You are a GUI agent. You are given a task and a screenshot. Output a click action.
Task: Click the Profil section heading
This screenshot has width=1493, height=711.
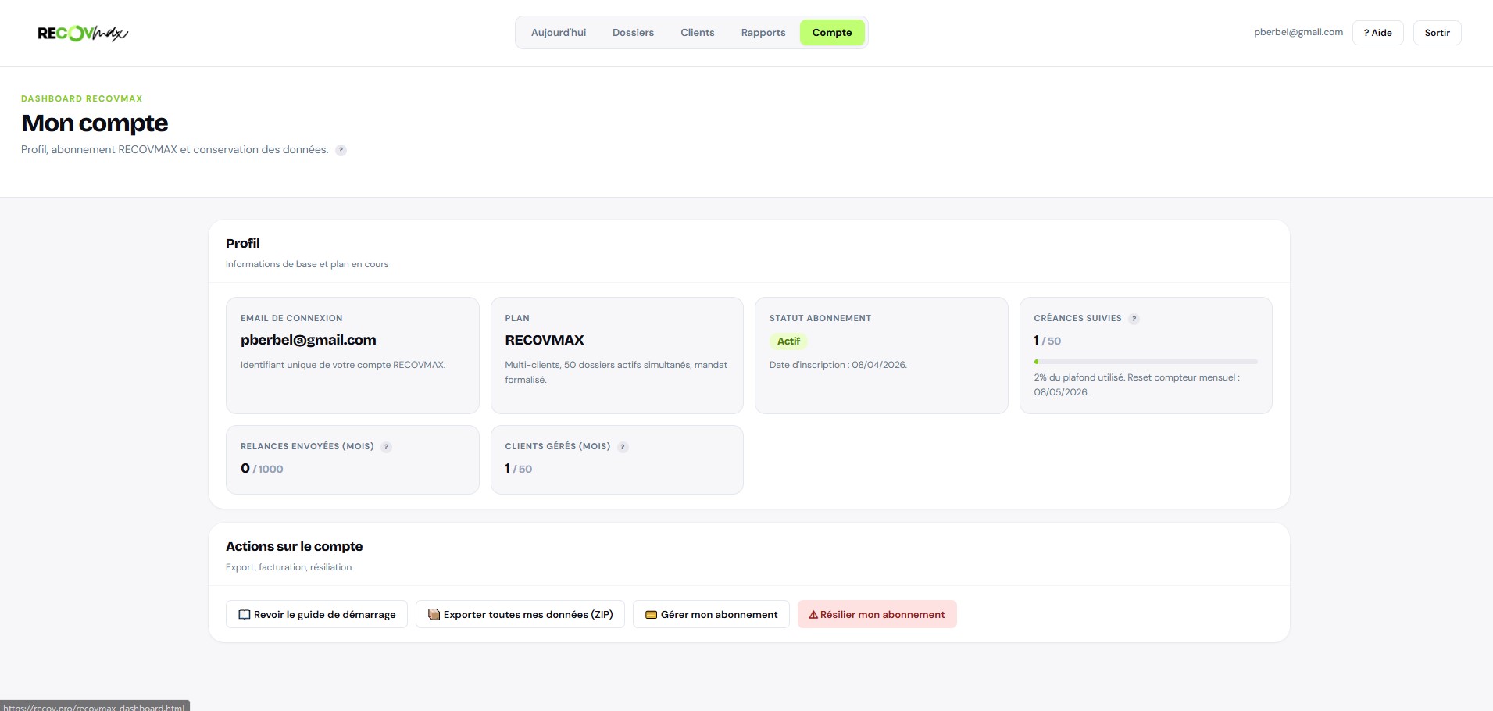click(x=243, y=244)
